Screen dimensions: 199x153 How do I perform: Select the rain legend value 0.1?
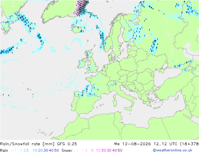coord(13,151)
